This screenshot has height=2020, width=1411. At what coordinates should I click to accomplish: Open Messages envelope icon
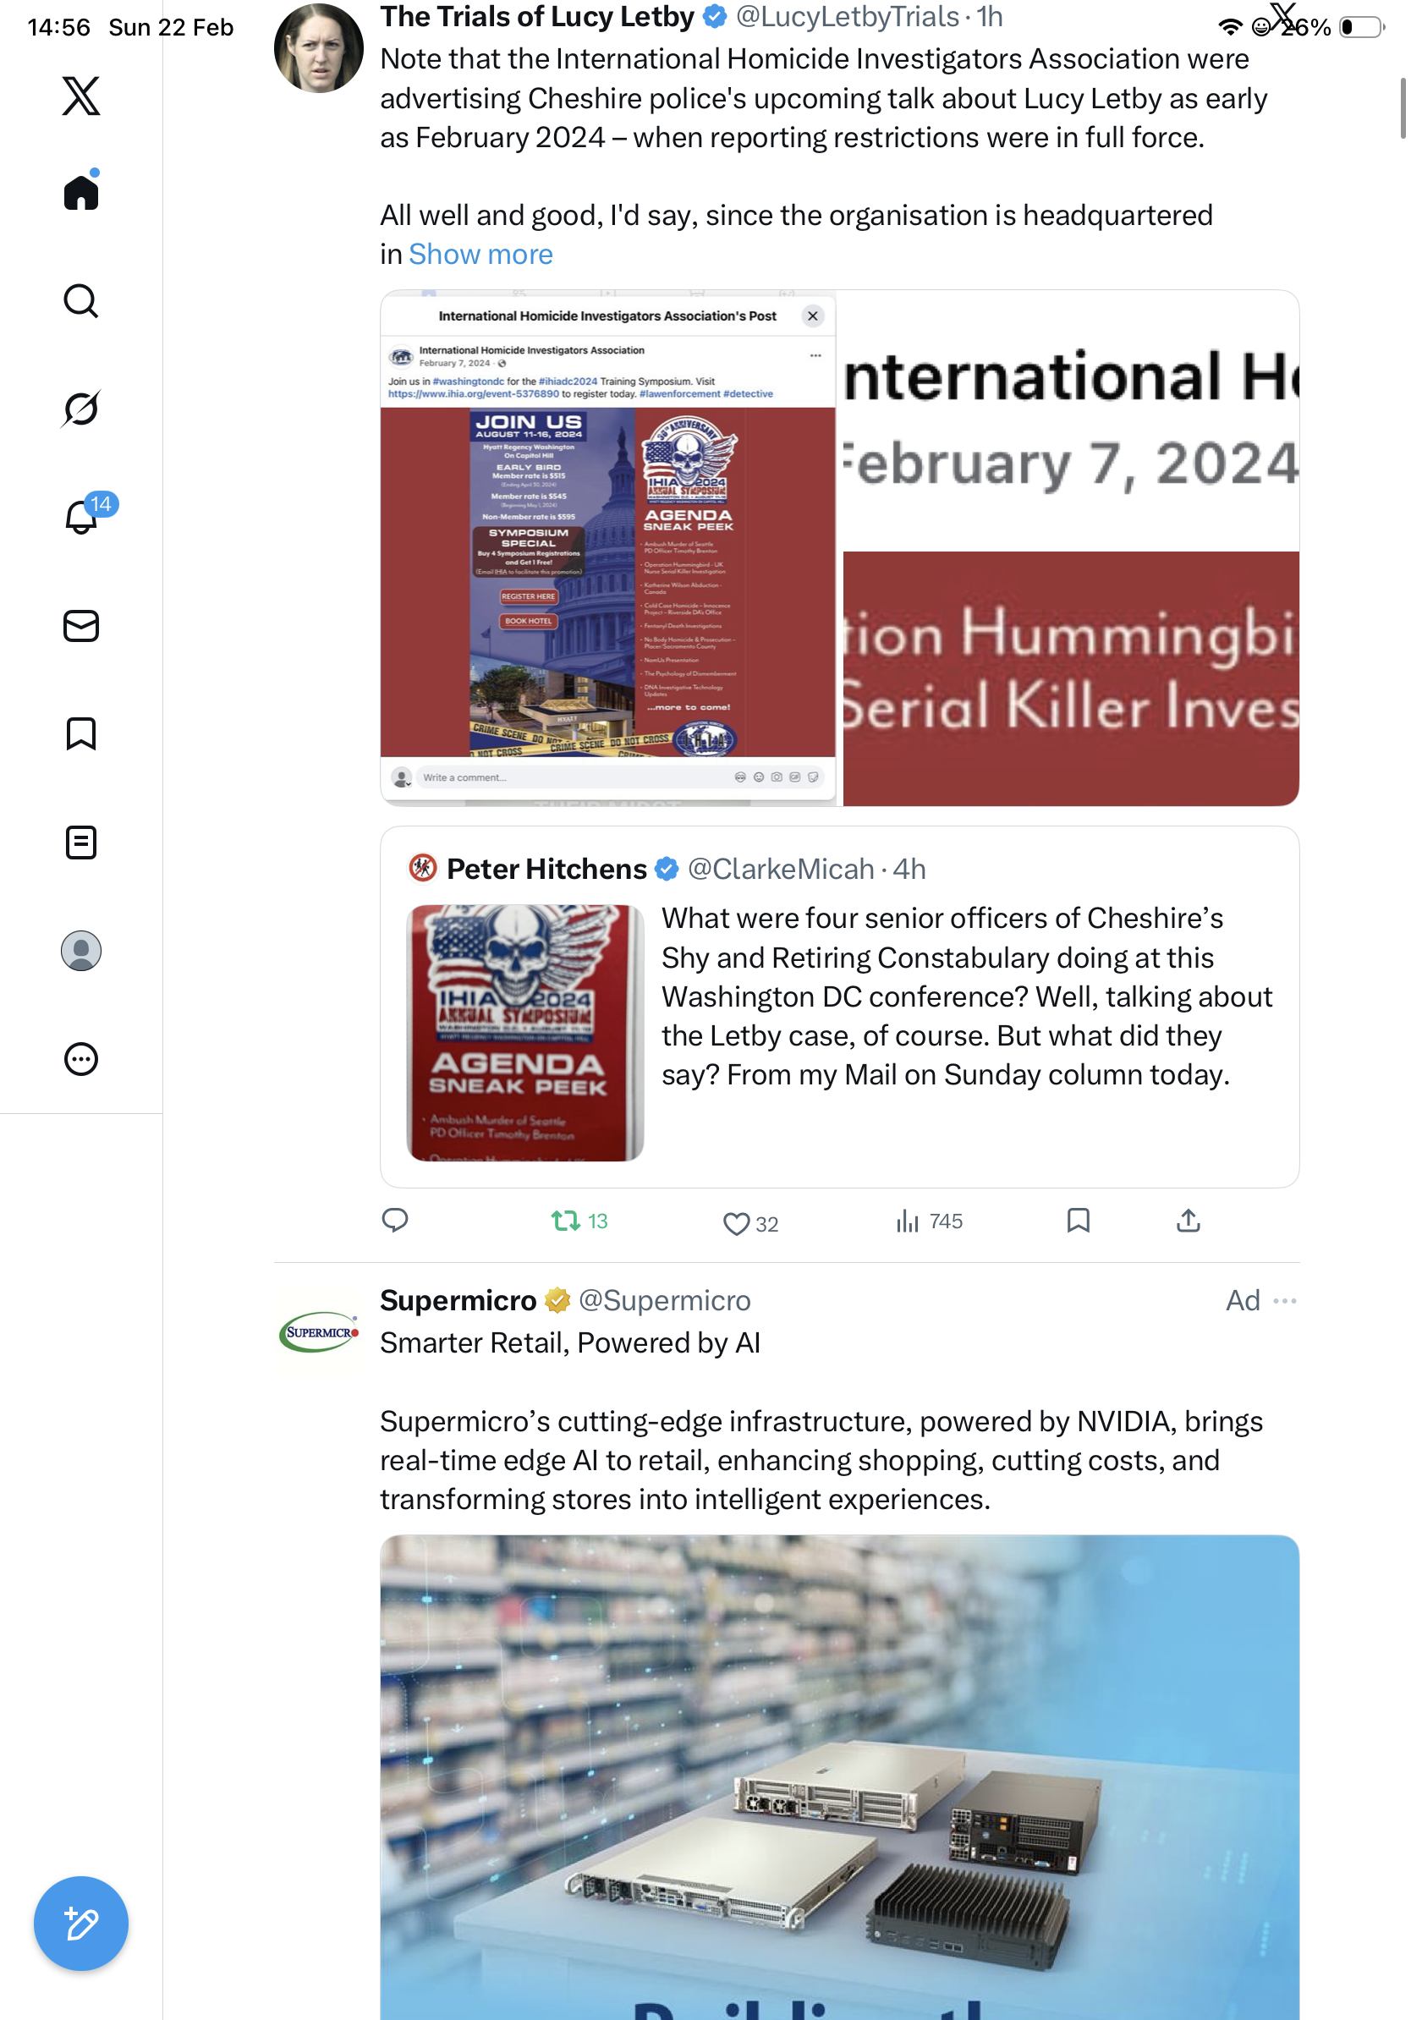point(81,625)
